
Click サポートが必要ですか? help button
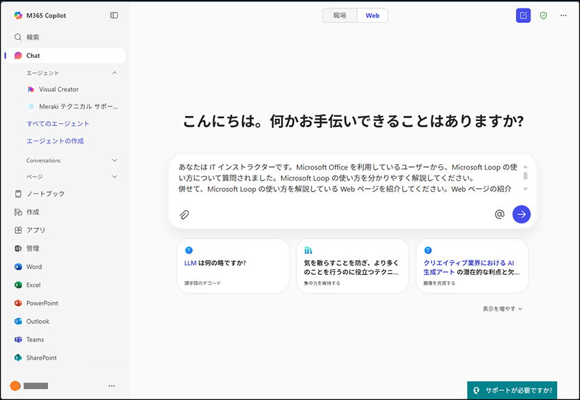click(512, 390)
